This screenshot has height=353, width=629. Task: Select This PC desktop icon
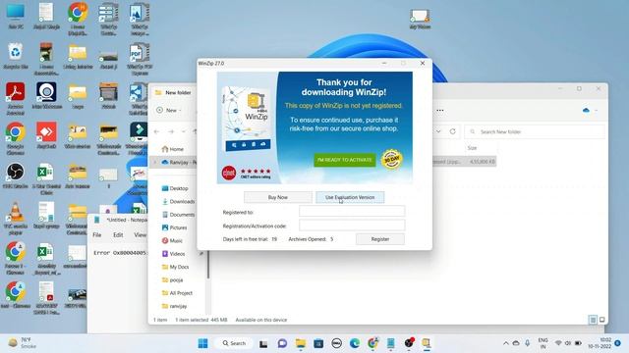coord(16,17)
